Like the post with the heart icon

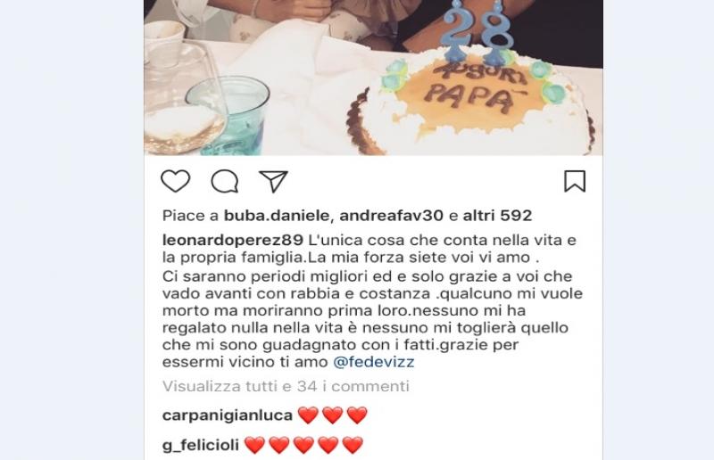pyautogui.click(x=175, y=181)
